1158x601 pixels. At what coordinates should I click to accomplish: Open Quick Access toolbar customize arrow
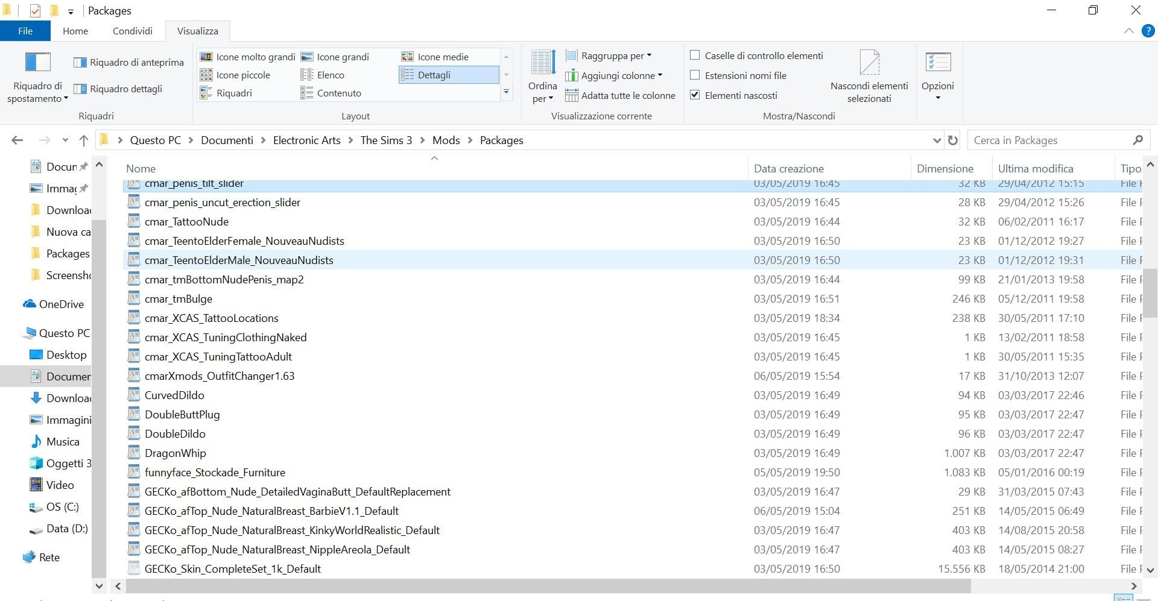(71, 11)
